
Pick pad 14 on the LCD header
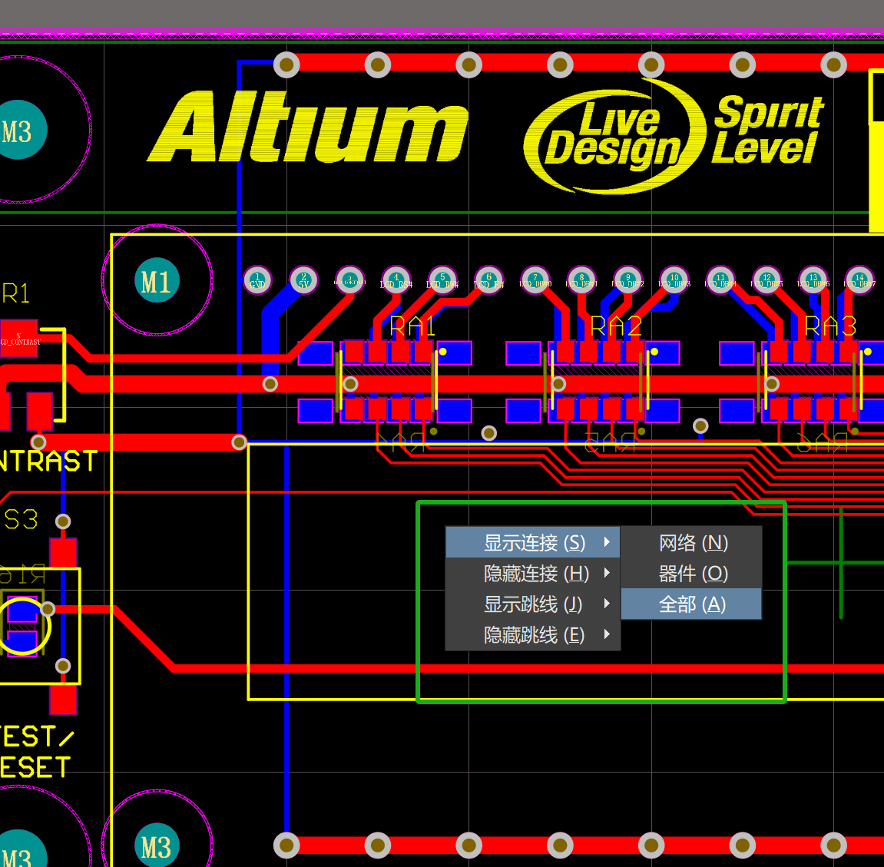click(x=859, y=280)
